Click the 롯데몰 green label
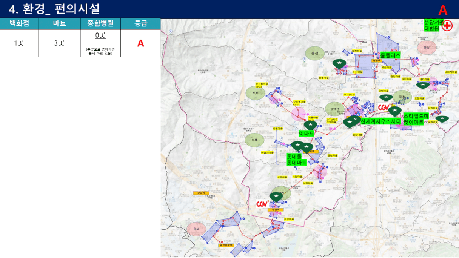This screenshot has height=258, width=459. coord(294,156)
